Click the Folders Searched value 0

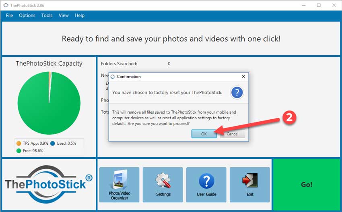click(x=169, y=64)
